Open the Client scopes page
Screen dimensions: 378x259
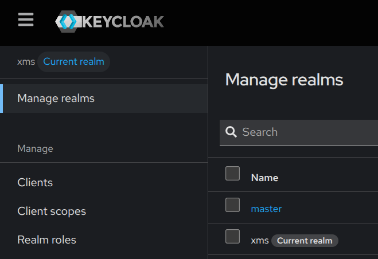click(x=52, y=211)
